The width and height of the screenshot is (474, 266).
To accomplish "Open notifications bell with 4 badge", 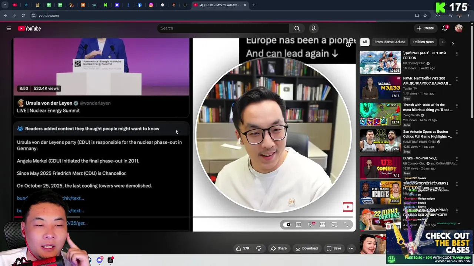I will (x=445, y=28).
